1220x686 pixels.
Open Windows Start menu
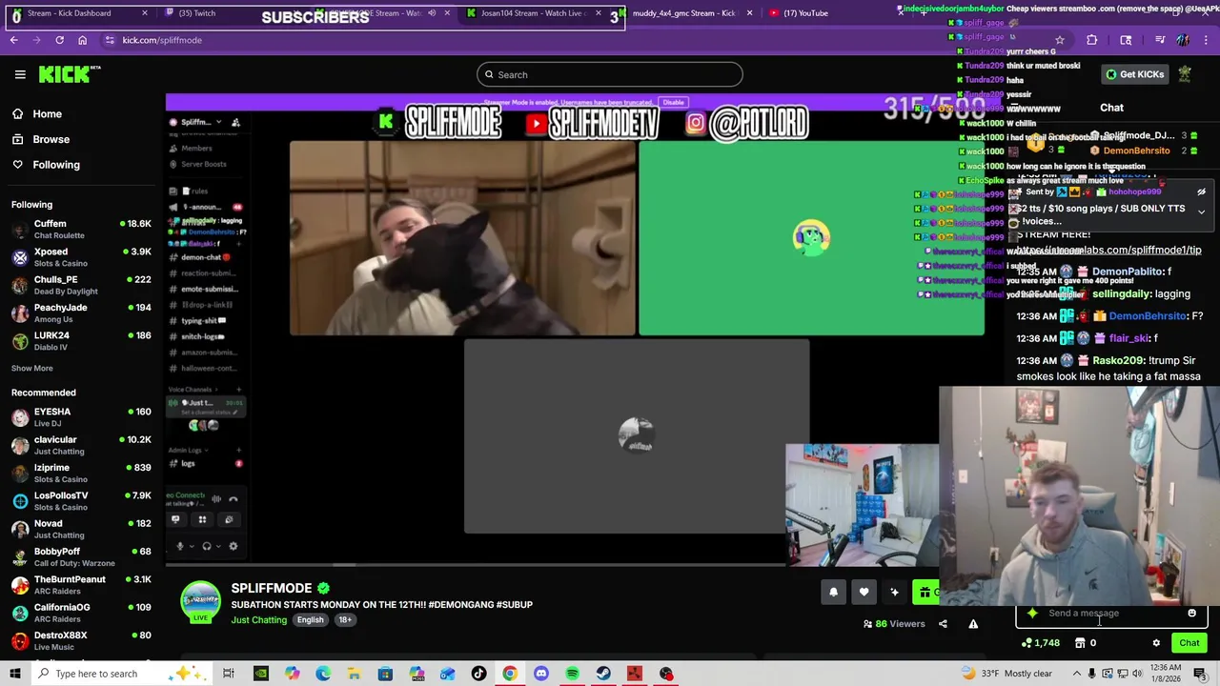15,674
